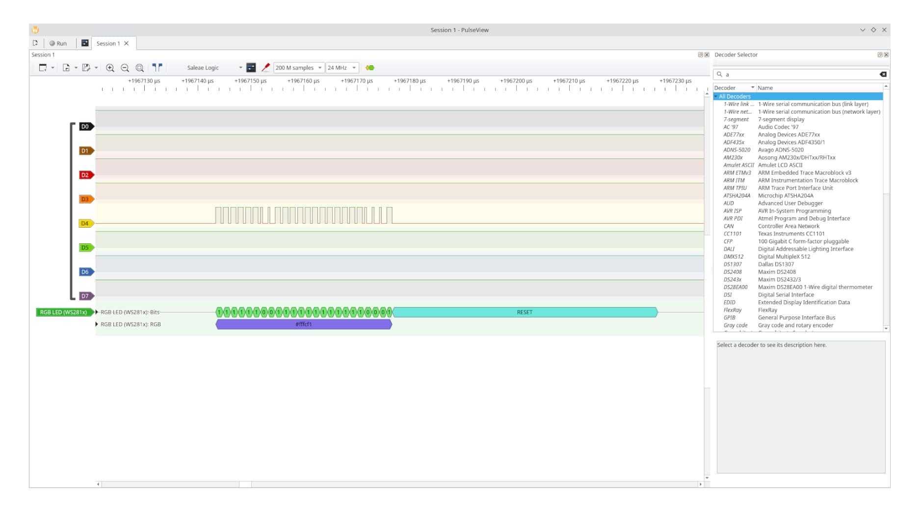Click the green RGB LED (WS281x) decoder label
920x523 pixels.
(x=63, y=312)
